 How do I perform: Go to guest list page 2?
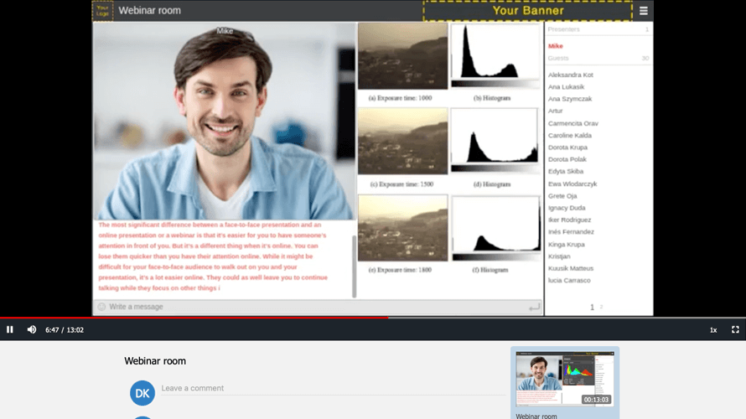tap(601, 308)
